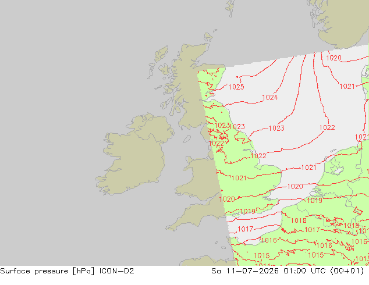
Task: Click the 1020 label off southern Norway
Action: (333, 58)
